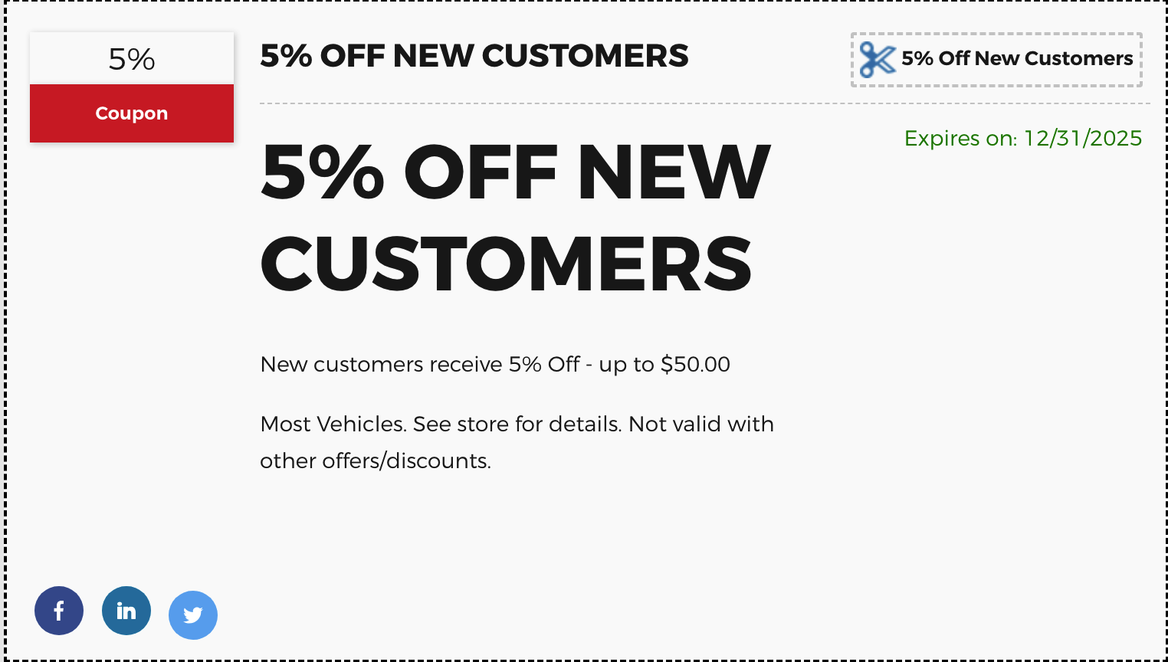Click the word CUSTOMERS in the big headline

tap(507, 264)
